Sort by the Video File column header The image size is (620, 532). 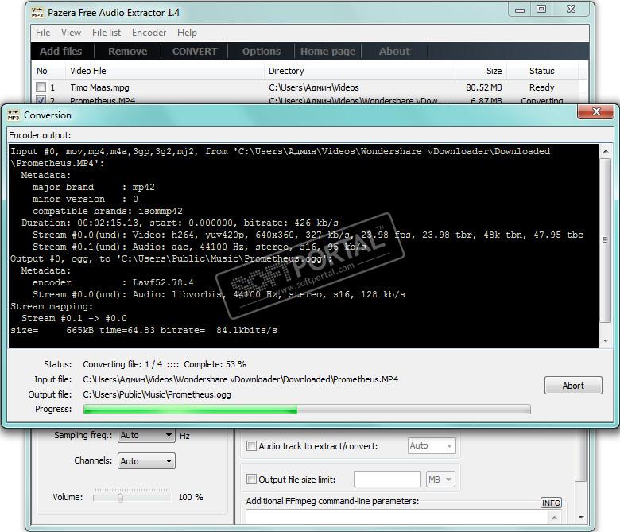click(165, 71)
